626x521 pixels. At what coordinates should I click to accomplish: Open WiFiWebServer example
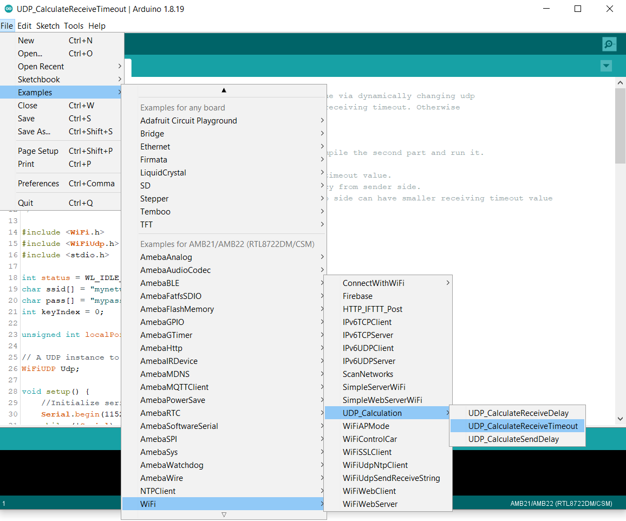tap(388, 504)
